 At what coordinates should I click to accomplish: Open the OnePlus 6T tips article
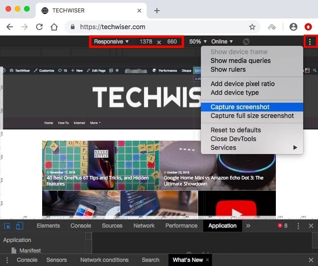pyautogui.click(x=100, y=166)
